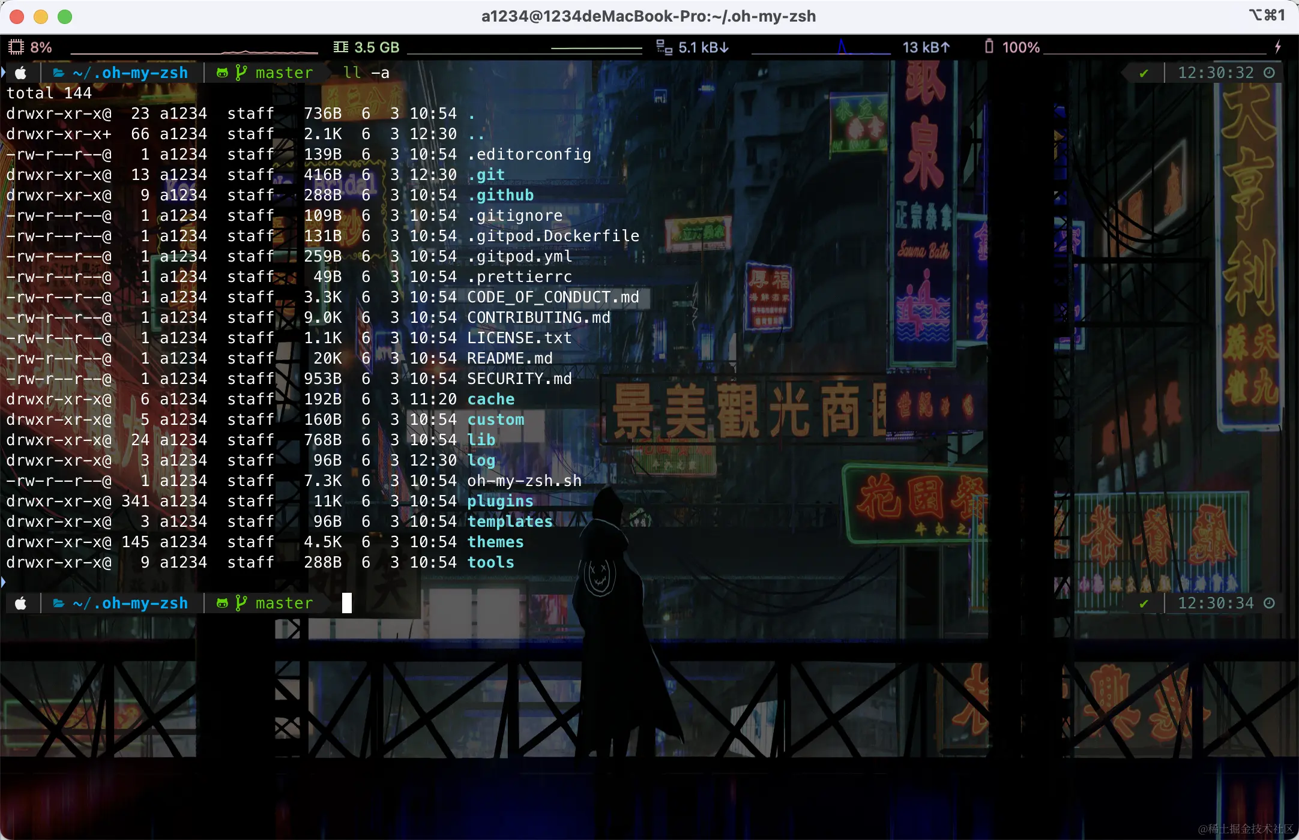The image size is (1299, 840).
Task: Click the Apple logo in bottom prompt
Action: tap(20, 603)
